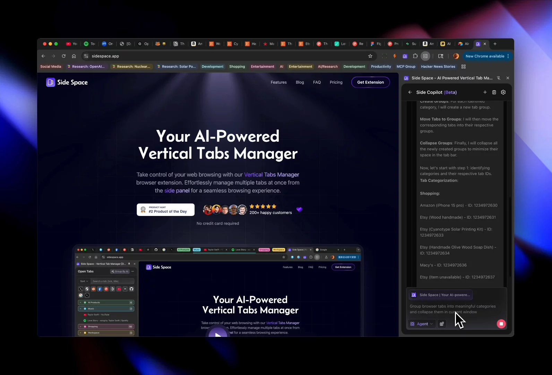Switch to the YouTube tab
This screenshot has height=375, width=552.
(72, 44)
